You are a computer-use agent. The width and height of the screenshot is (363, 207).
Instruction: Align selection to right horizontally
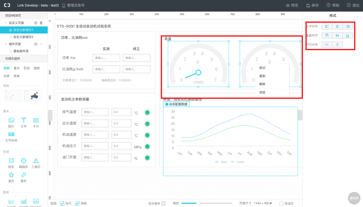click(x=348, y=26)
